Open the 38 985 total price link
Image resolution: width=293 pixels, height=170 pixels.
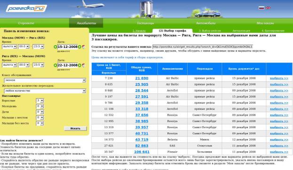pyautogui.click(x=142, y=121)
